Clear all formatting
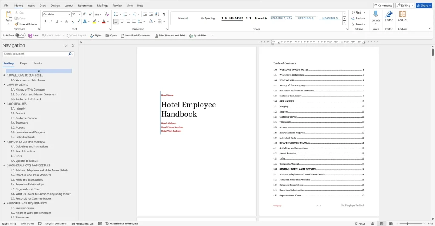 click(x=107, y=14)
